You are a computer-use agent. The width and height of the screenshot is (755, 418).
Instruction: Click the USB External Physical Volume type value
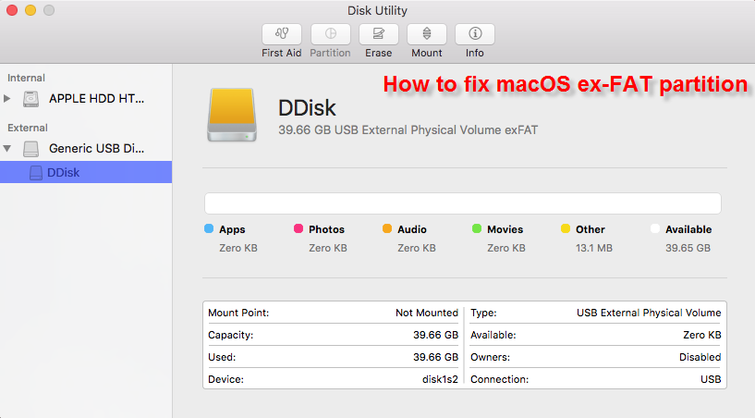pos(649,313)
